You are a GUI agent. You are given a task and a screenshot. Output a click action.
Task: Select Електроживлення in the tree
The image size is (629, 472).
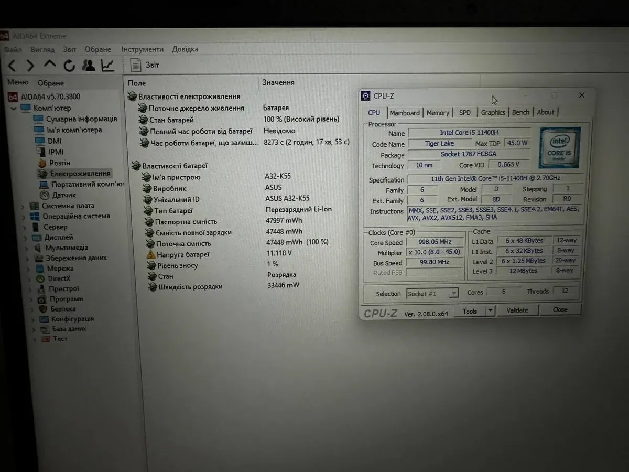[80, 174]
